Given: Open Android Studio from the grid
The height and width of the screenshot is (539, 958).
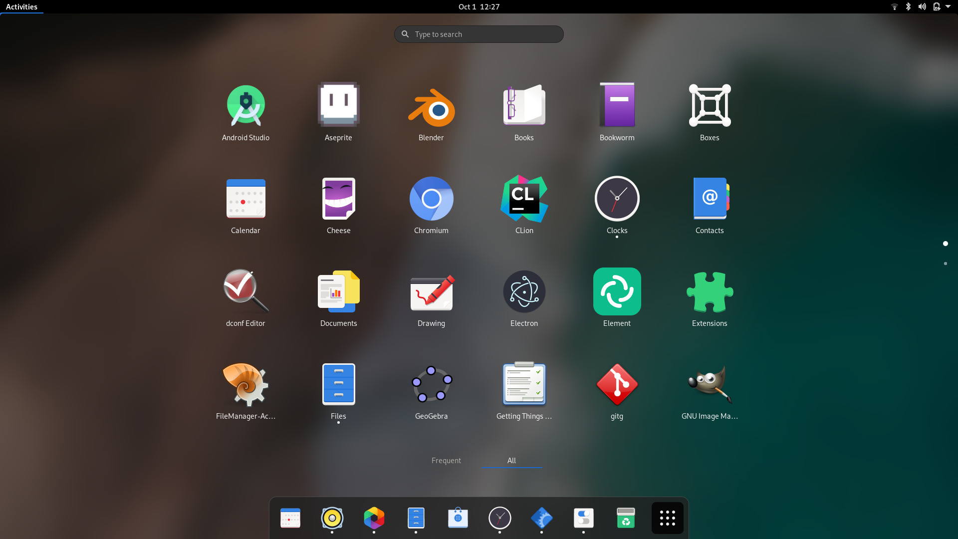Looking at the screenshot, I should tap(245, 106).
